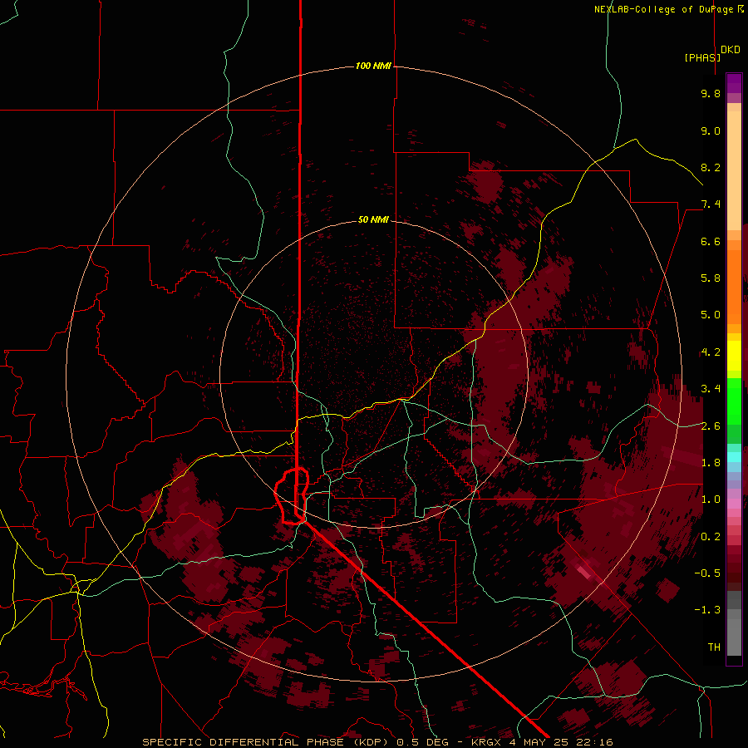Click the 5.8 scale value

click(x=711, y=278)
